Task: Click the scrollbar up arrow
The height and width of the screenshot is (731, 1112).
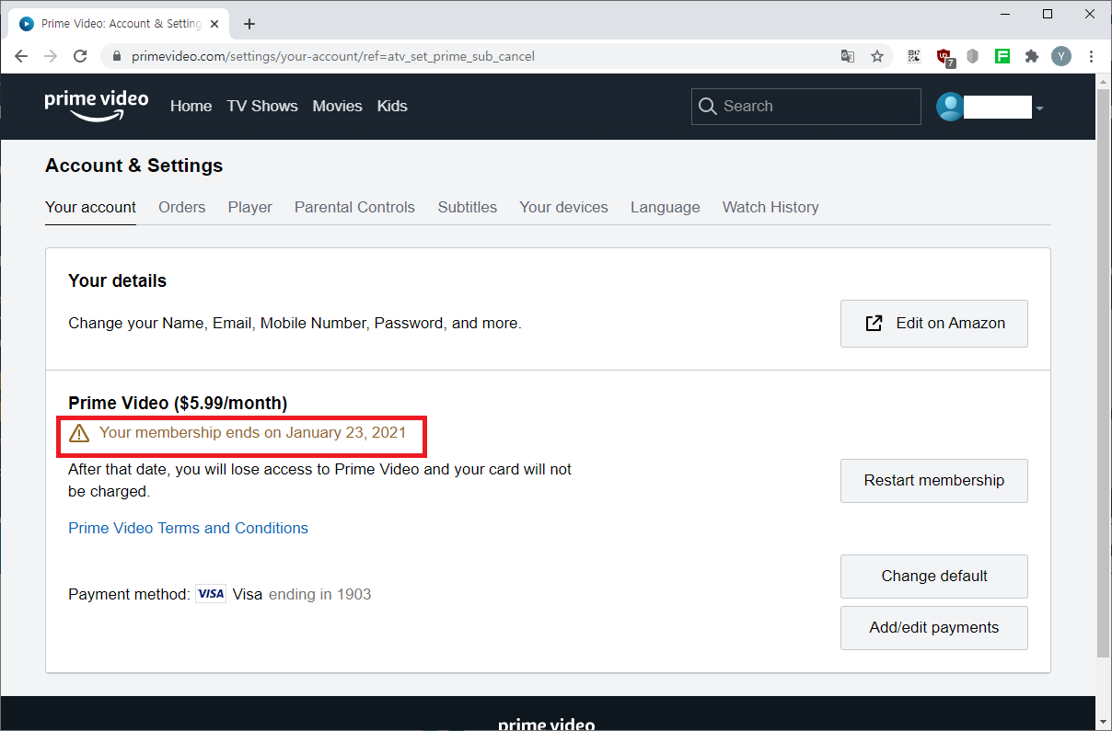Action: [1104, 82]
